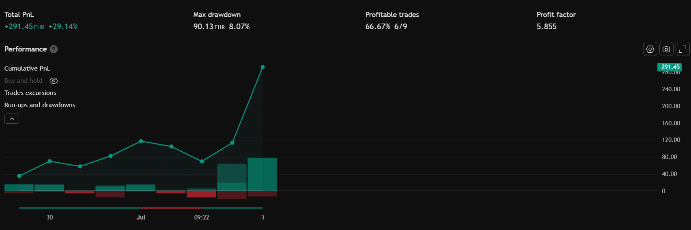Toggle Run-ups and drawdowns series

40,105
